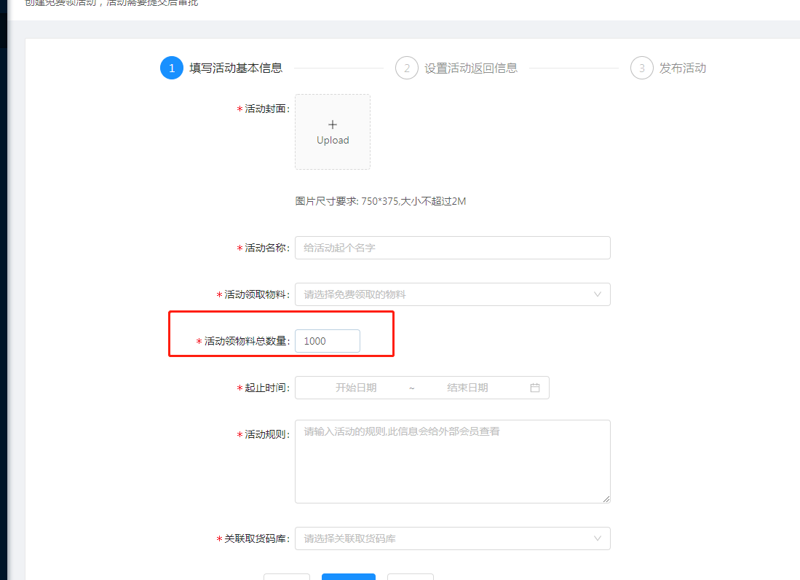The height and width of the screenshot is (580, 800).
Task: Go to step 3 发布活动
Action: pyautogui.click(x=668, y=68)
